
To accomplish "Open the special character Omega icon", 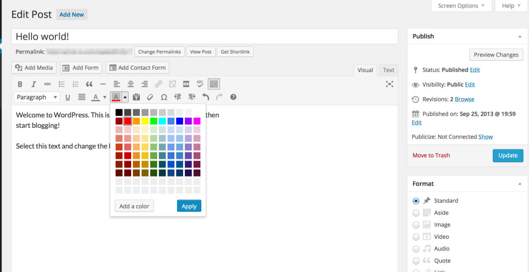I will (x=164, y=97).
